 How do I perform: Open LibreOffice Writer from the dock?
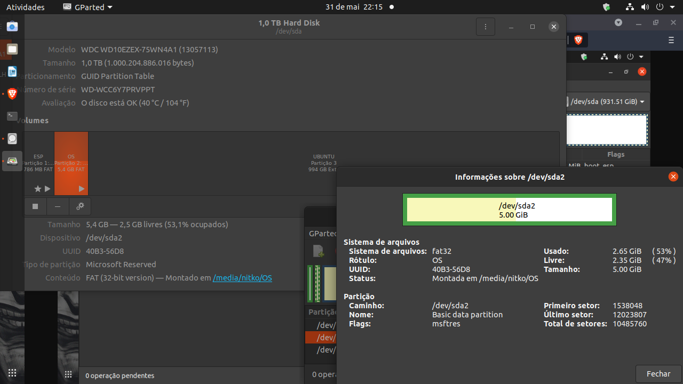[12, 71]
